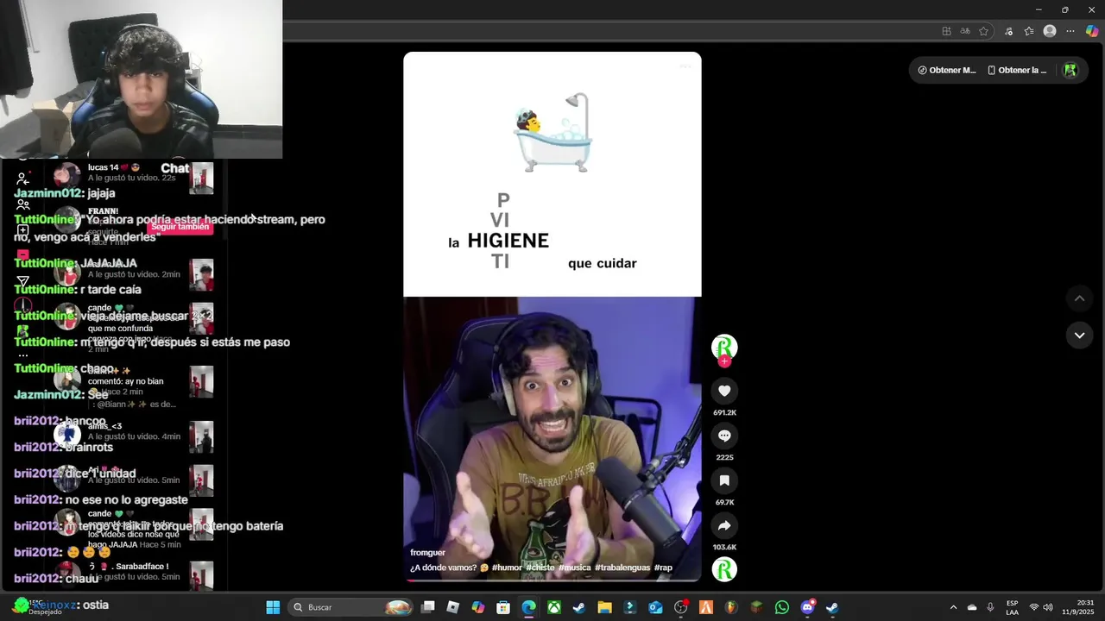1105x621 pixels.
Task: Click the 103.6K shares count
Action: [x=724, y=548]
